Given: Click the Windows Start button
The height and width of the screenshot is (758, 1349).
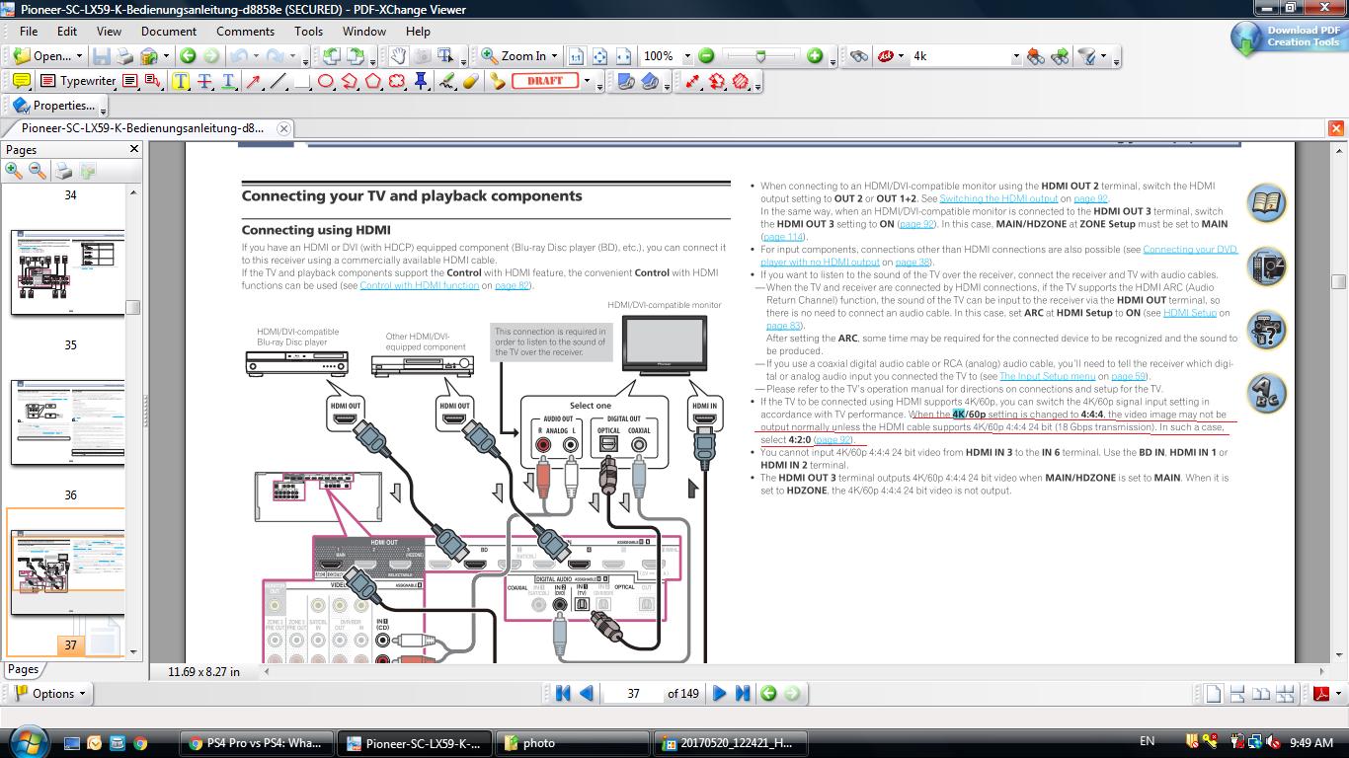Looking at the screenshot, I should (27, 742).
